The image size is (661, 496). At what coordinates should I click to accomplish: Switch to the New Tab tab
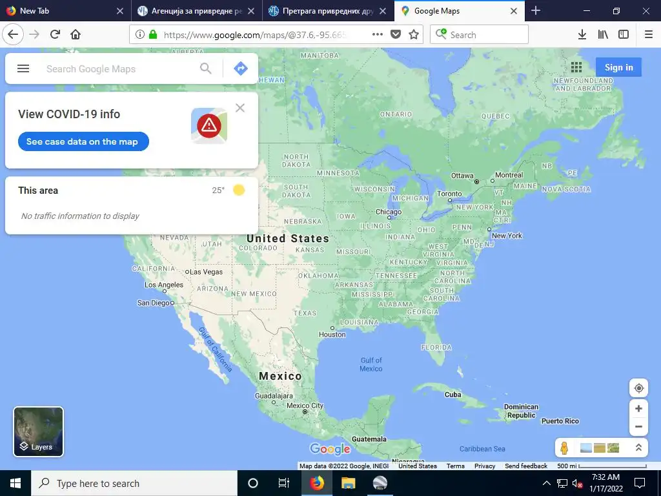[x=65, y=11]
